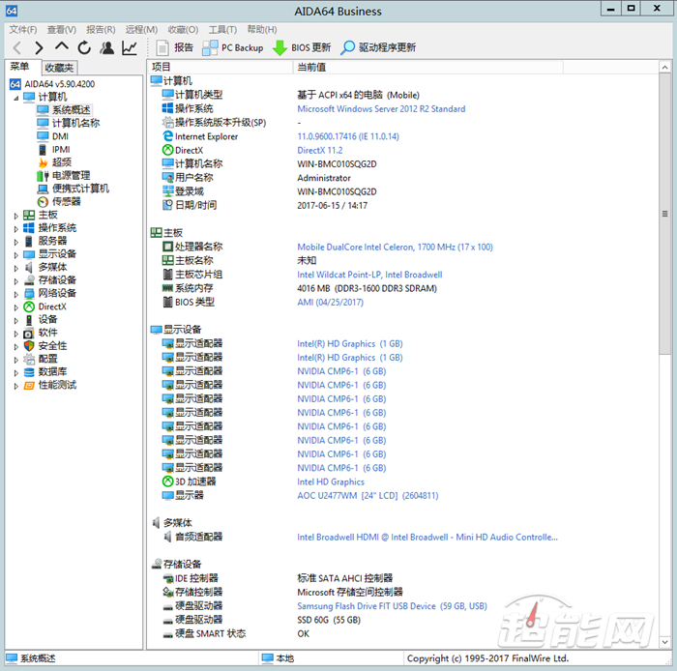
Task: Select the 日期/时间 row icon
Action: [167, 205]
